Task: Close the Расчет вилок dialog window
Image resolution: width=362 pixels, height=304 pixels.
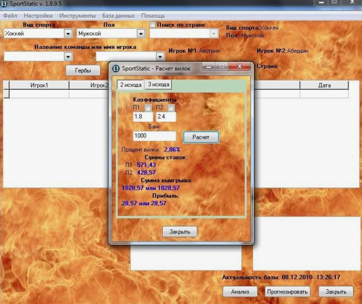Action: point(240,66)
